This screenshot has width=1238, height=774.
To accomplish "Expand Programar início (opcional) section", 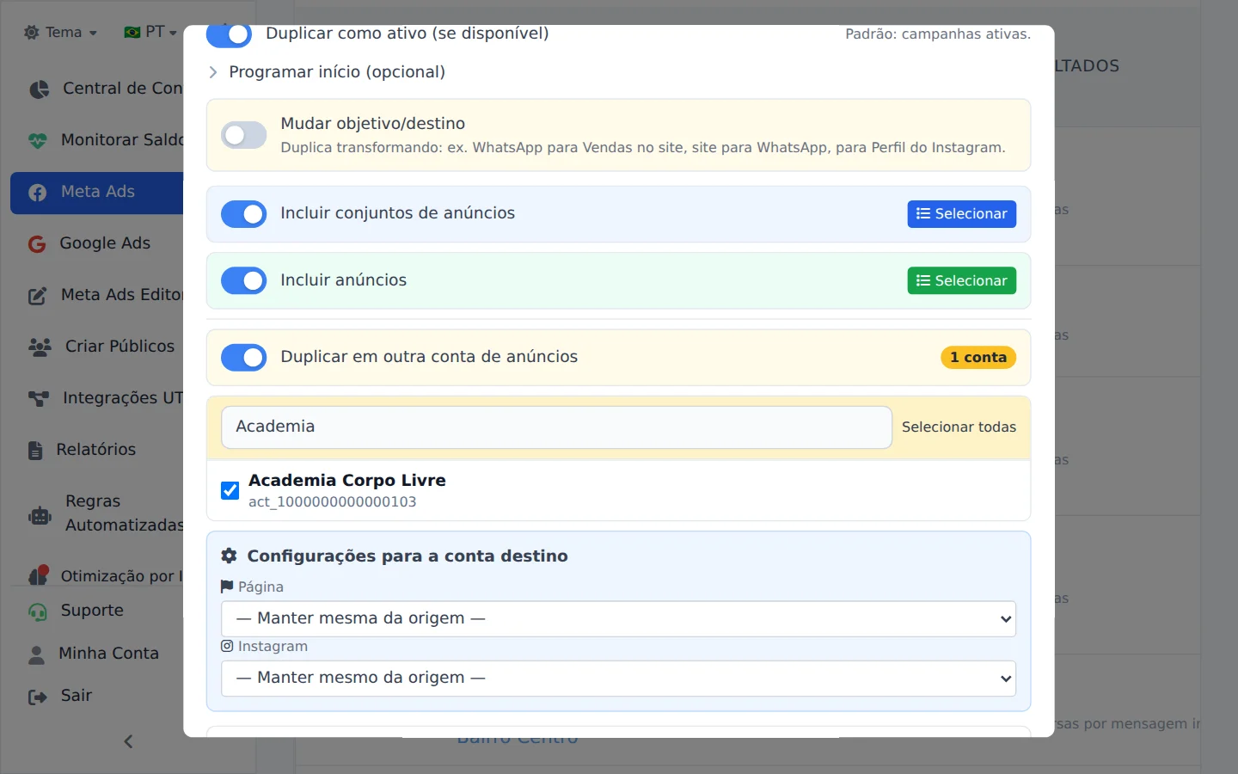I will tap(327, 72).
